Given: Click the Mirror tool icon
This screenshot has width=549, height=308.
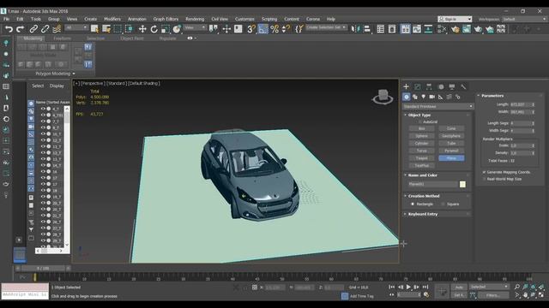Looking at the screenshot, I should tap(355, 29).
